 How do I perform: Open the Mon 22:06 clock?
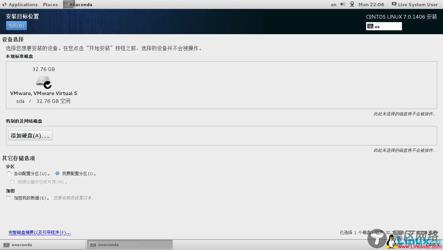(x=371, y=5)
